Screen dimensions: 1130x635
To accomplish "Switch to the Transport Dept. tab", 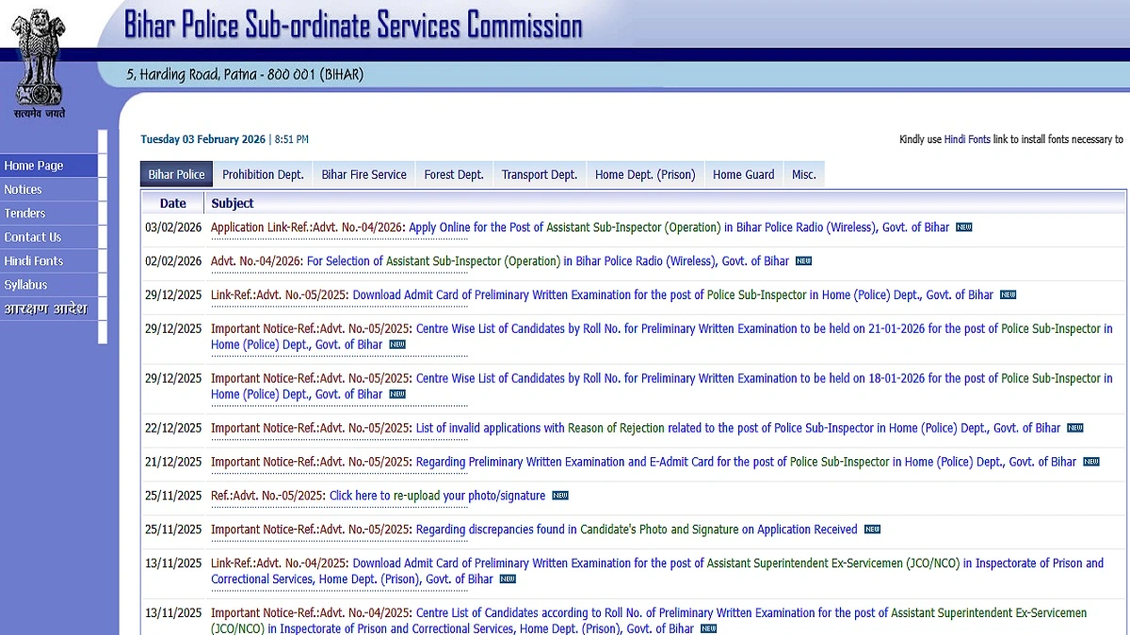I will [539, 174].
